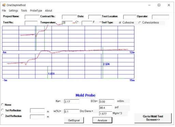The image size is (175, 127).
Task: Click the Analyze button
Action: (102, 121)
